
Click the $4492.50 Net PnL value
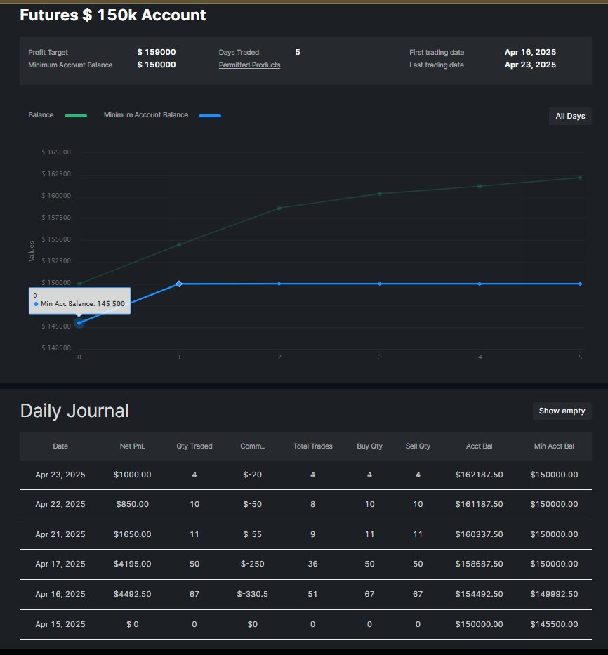pos(133,594)
